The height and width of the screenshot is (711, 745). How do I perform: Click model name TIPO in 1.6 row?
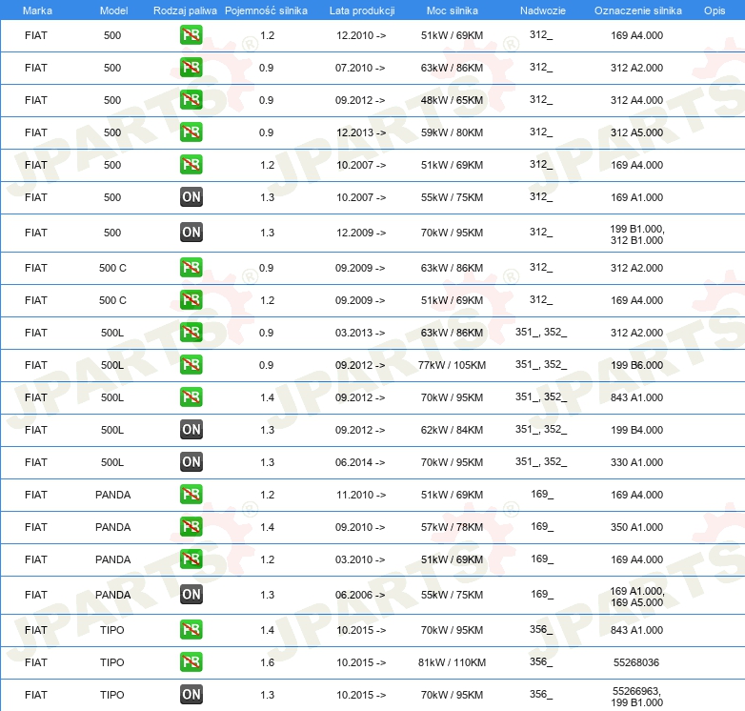(112, 662)
